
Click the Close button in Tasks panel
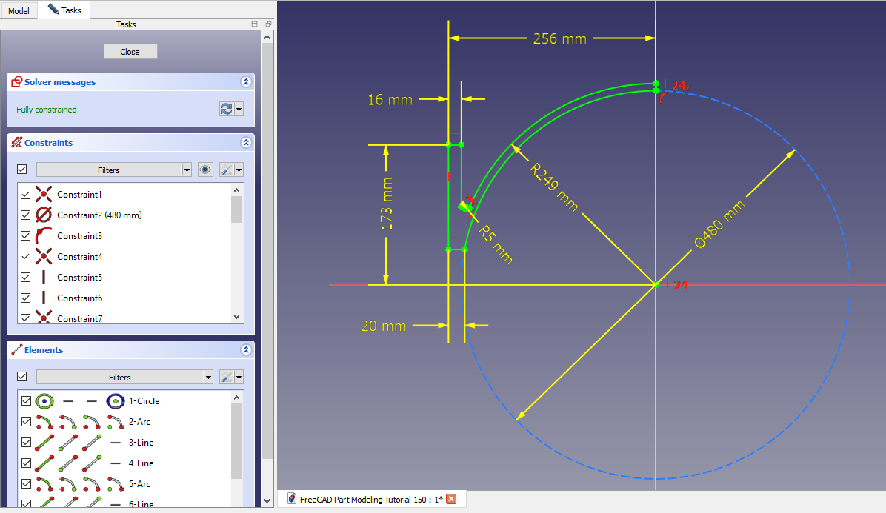[130, 51]
